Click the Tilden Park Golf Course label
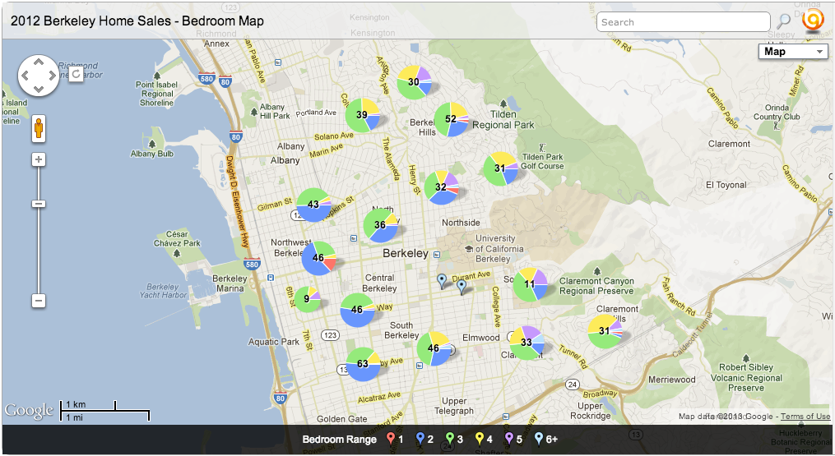This screenshot has width=835, height=456. [542, 161]
